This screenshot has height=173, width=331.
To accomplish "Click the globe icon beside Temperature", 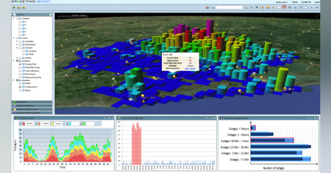I will [x=24, y=87].
